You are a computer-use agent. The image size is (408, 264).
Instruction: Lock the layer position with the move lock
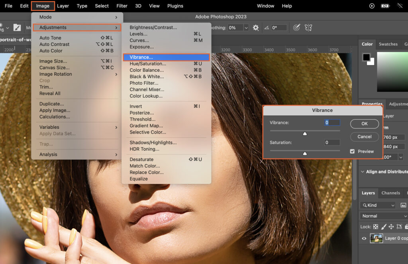tap(392, 227)
